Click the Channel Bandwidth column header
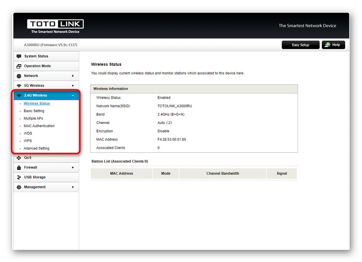This screenshot has height=262, width=362. tap(223, 174)
